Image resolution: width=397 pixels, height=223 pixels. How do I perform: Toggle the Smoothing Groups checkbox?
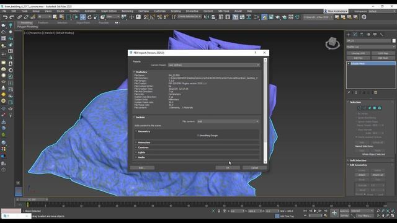(x=198, y=136)
